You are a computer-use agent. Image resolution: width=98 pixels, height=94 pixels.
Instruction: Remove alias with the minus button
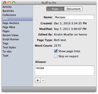pos(43,80)
